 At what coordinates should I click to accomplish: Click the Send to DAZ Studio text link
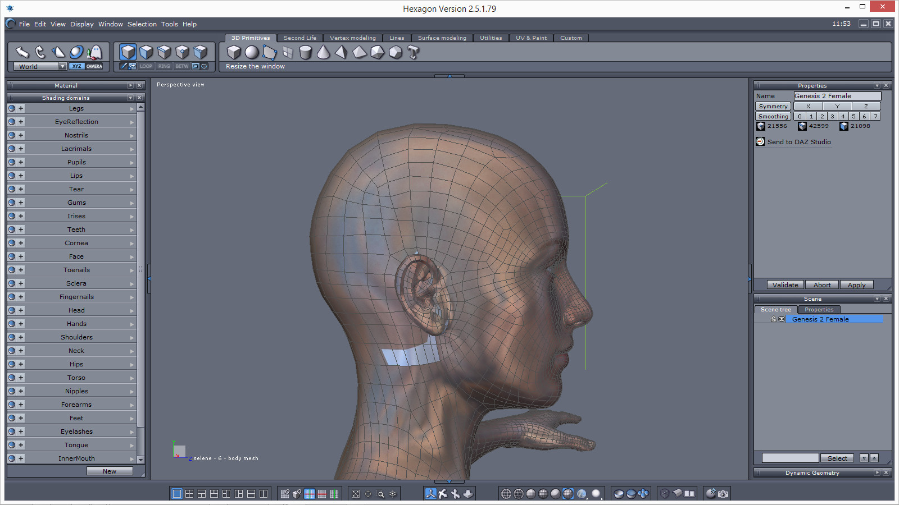[x=799, y=142]
